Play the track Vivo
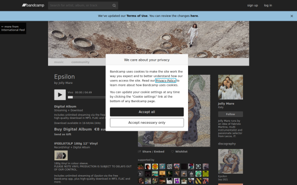Screen dimensions: 297x185 [60, 95]
